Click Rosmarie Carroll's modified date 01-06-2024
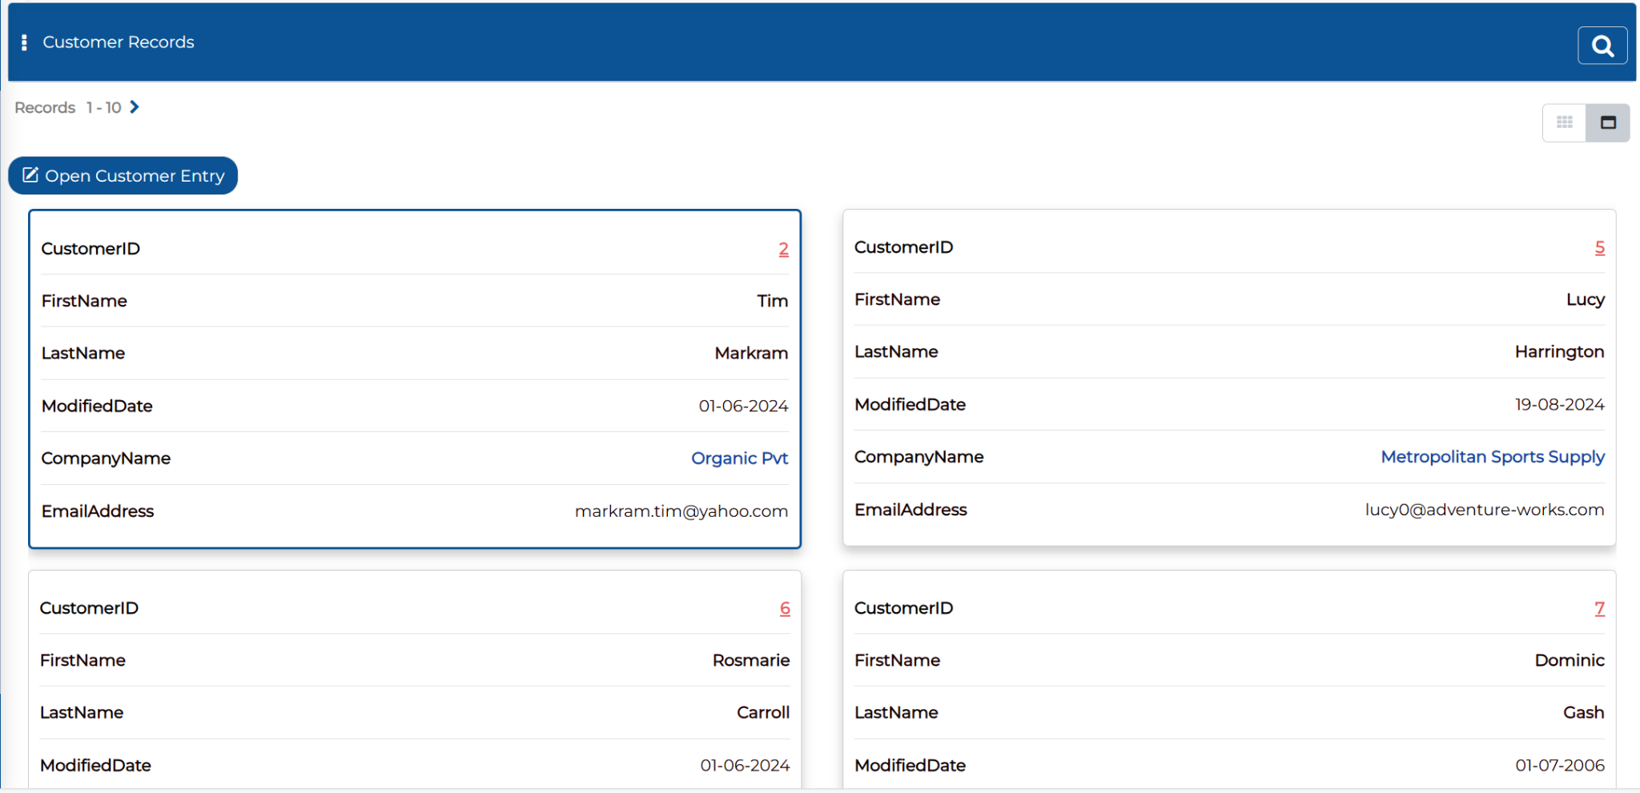Viewport: 1640px width, 793px height. 745,765
